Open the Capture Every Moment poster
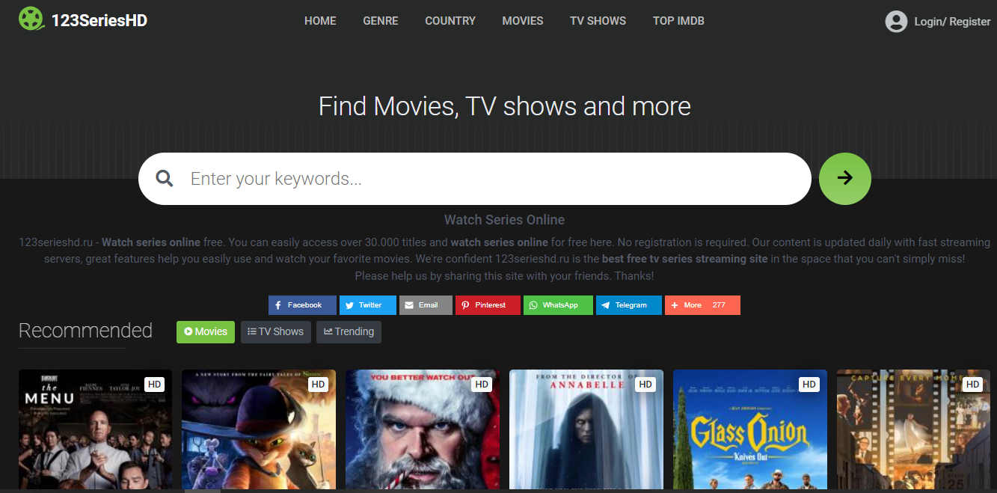This screenshot has width=997, height=493. 914,429
